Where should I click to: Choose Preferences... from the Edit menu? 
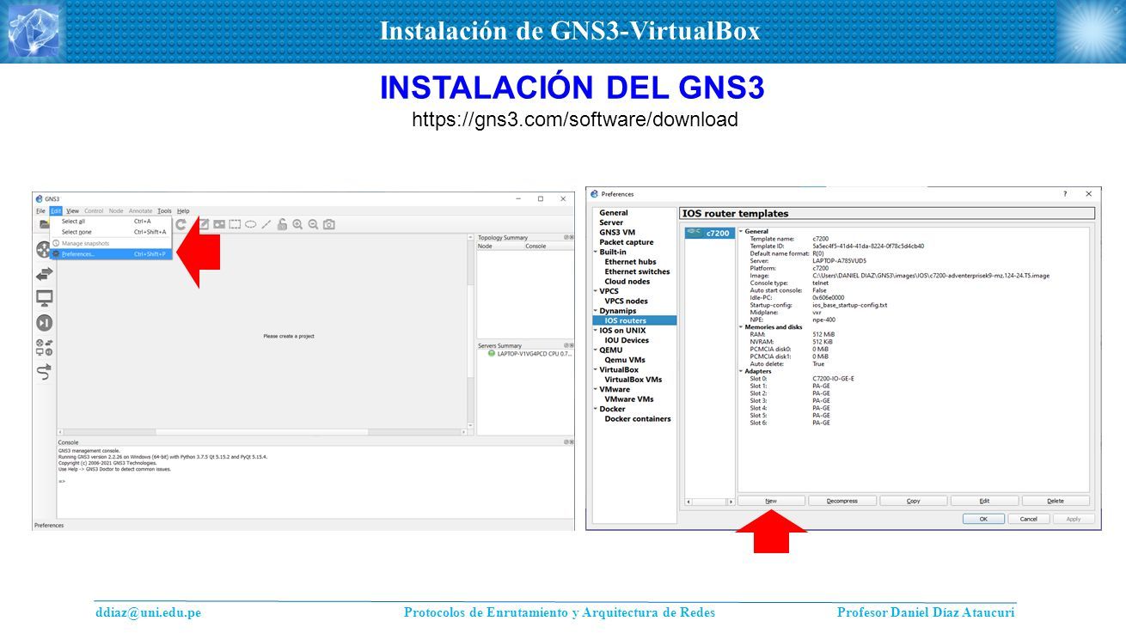tap(111, 254)
